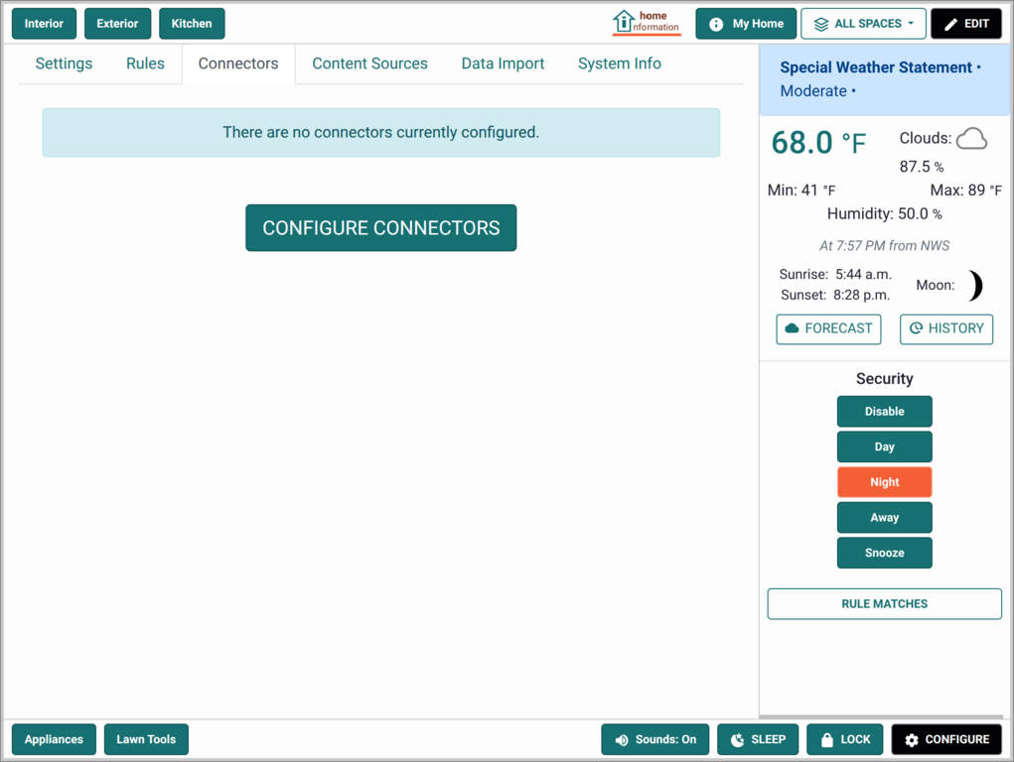Click the padlock icon on Lock button
The width and height of the screenshot is (1014, 762).
coord(826,740)
